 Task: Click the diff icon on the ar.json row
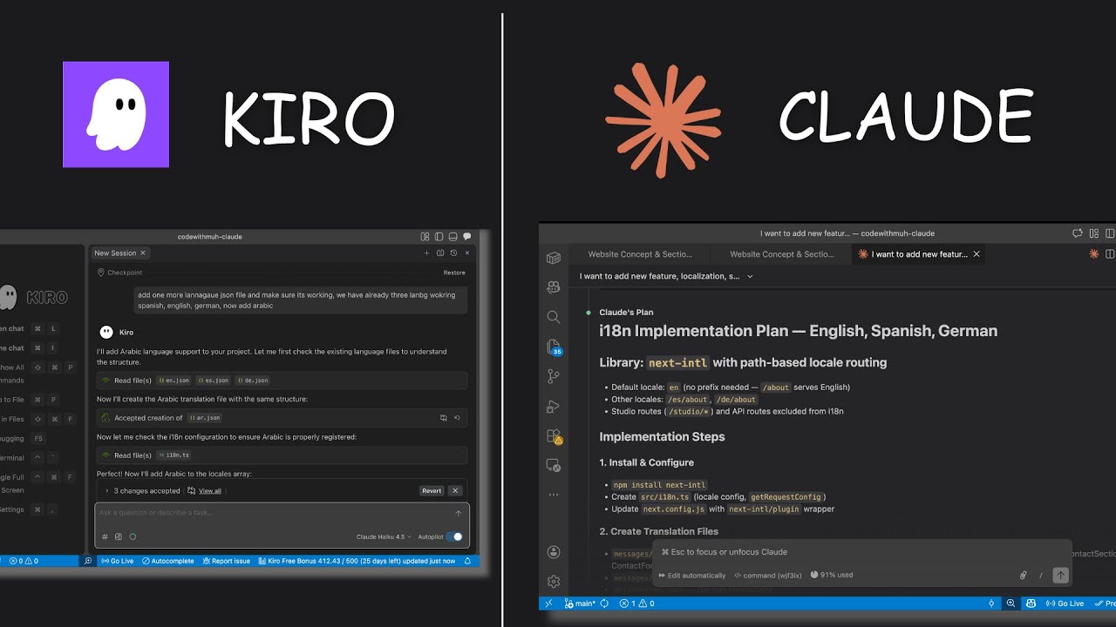coord(444,418)
